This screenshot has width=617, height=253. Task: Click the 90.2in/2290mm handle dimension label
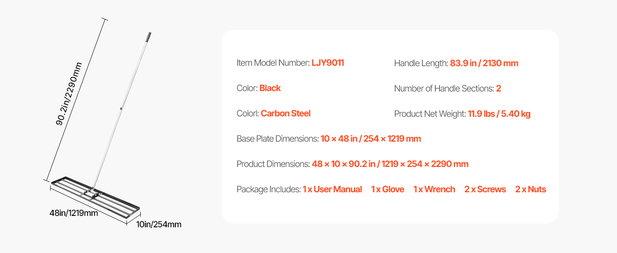68,94
